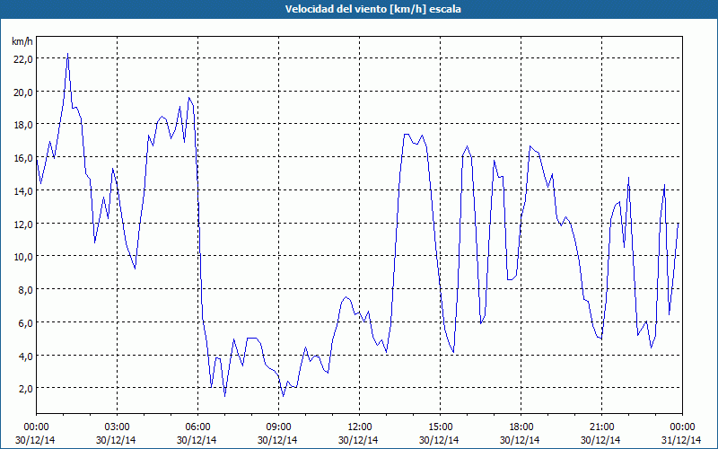Click the '22,0' y-axis label
Viewport: 718px width, 449px height.
tap(23, 58)
